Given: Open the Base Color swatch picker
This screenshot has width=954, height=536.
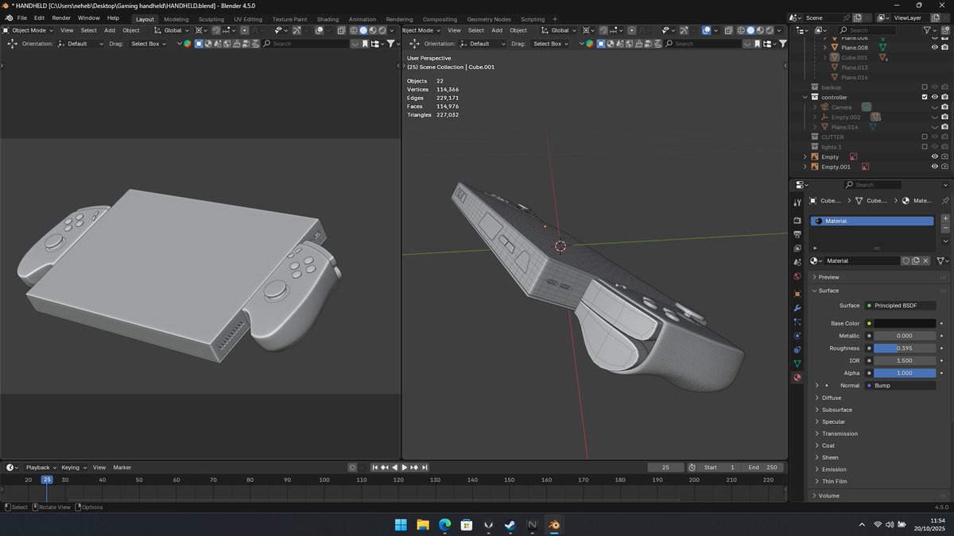Looking at the screenshot, I should (x=905, y=323).
